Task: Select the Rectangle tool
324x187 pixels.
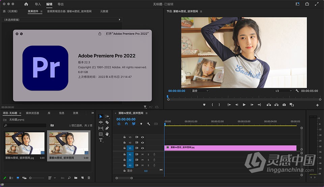Action: pyautogui.click(x=101, y=134)
